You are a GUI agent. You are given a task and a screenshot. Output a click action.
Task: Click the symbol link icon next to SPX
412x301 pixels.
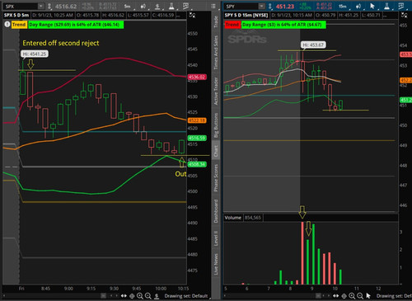49,6
